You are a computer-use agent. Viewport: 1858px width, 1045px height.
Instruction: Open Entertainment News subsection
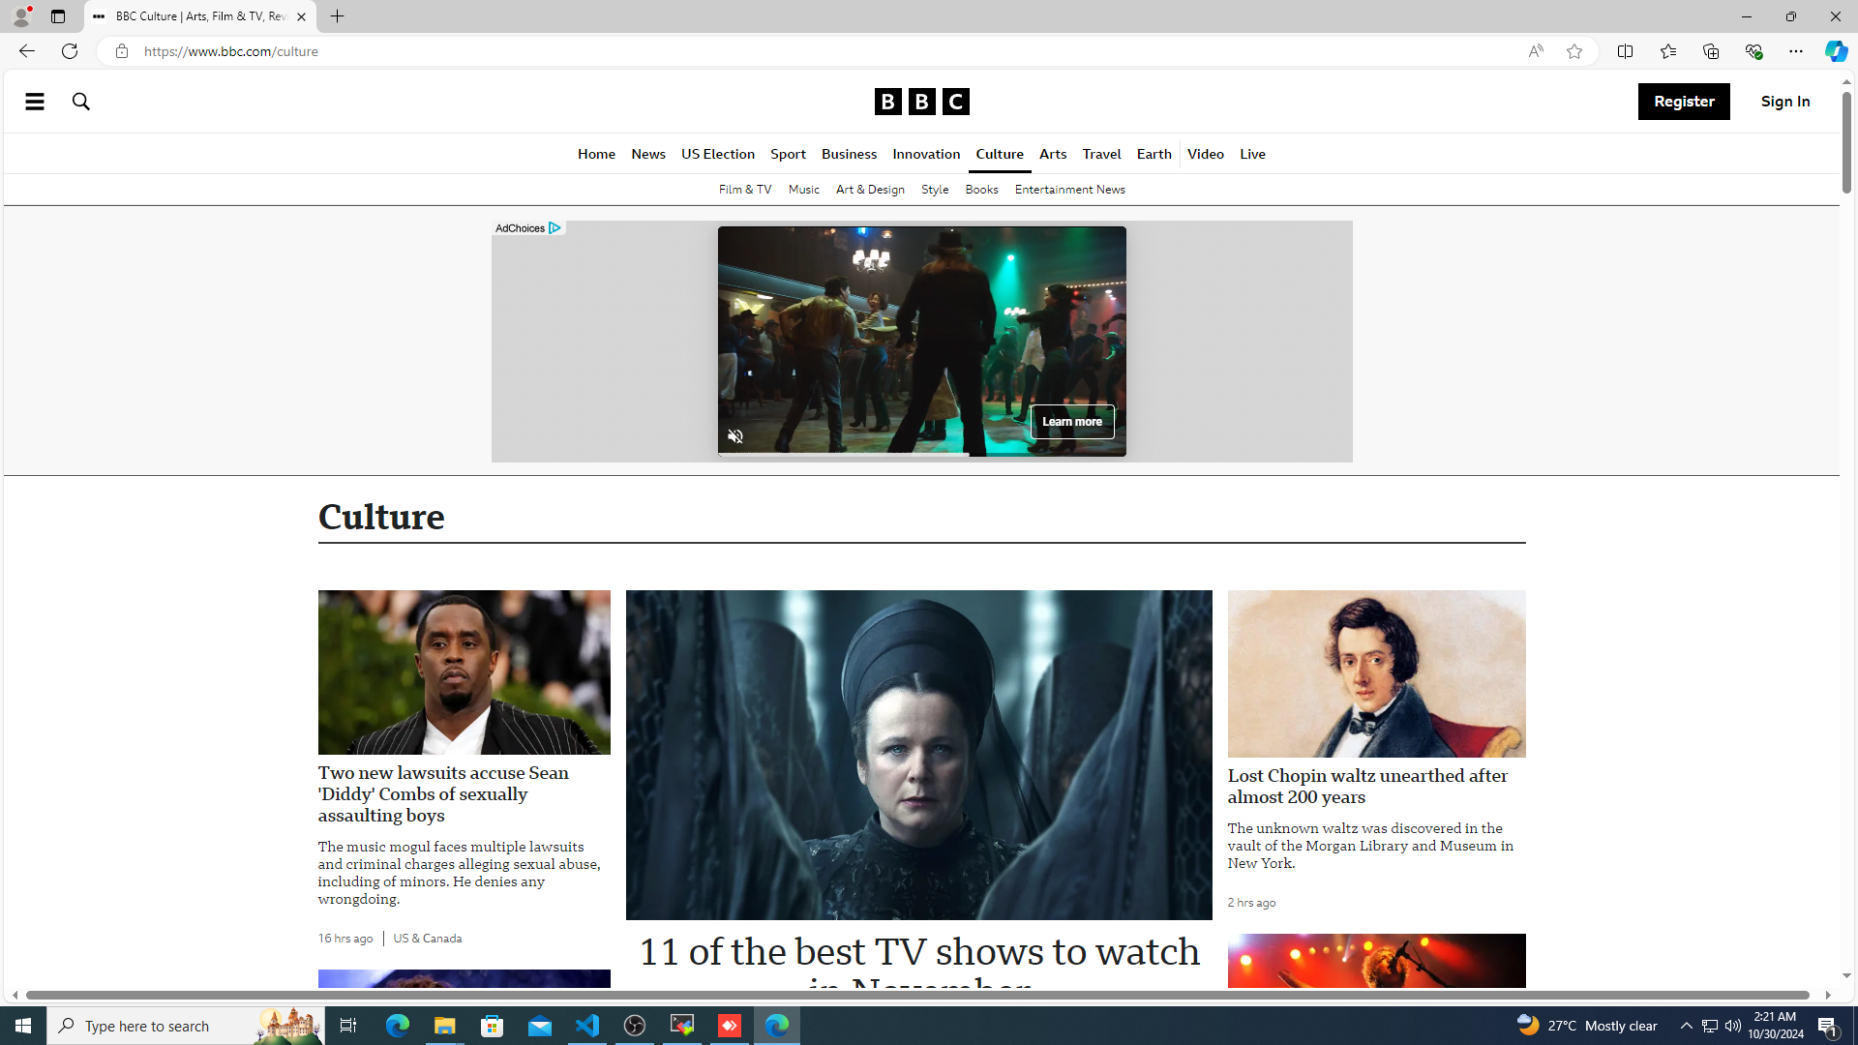(1069, 190)
